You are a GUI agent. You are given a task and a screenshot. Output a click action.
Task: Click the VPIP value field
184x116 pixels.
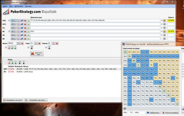[142, 113]
